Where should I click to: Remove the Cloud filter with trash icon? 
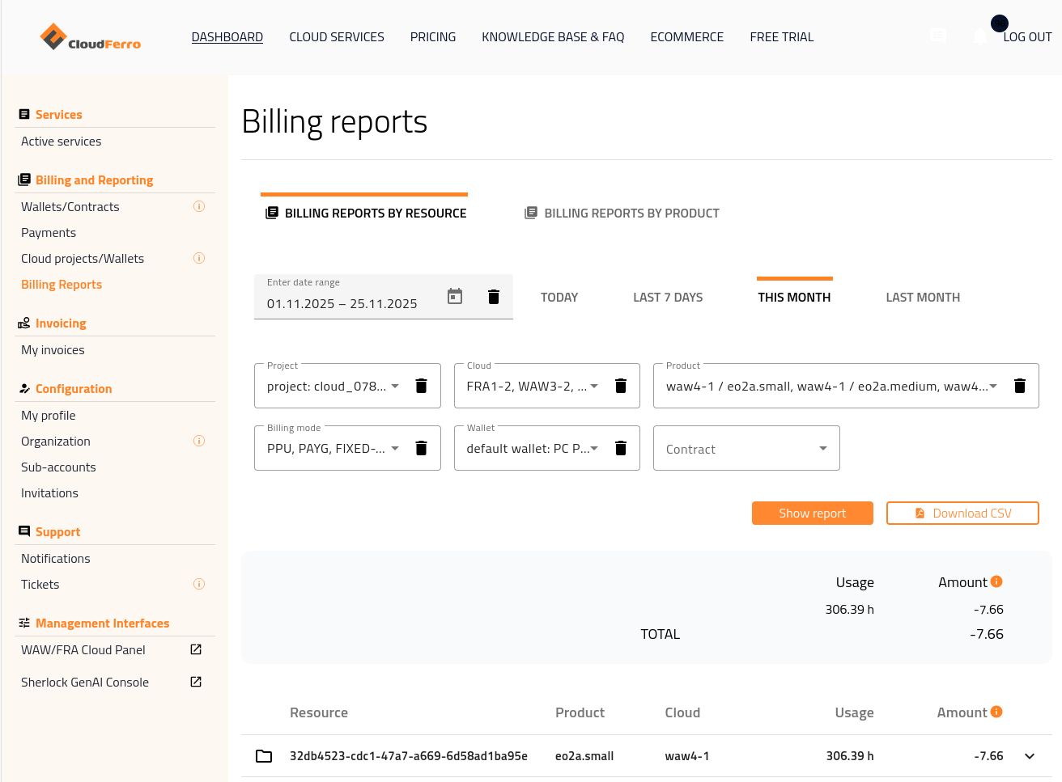click(621, 386)
